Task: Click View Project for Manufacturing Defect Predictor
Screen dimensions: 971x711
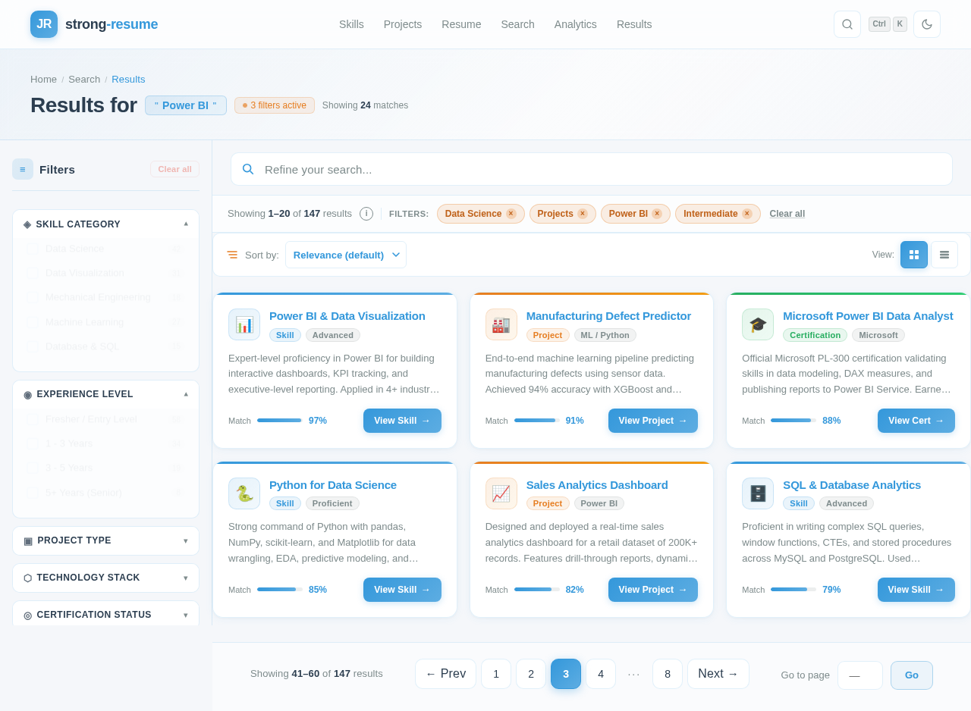Action: [x=652, y=421]
